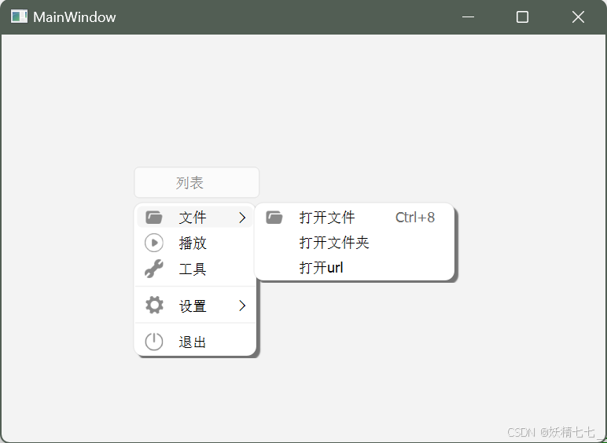Click the folder icon beside 文件
Image resolution: width=607 pixels, height=443 pixels.
[153, 218]
